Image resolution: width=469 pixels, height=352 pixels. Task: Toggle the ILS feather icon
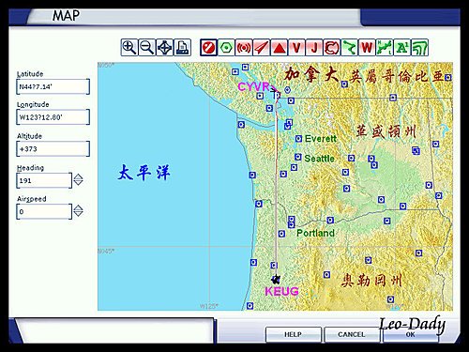point(262,48)
